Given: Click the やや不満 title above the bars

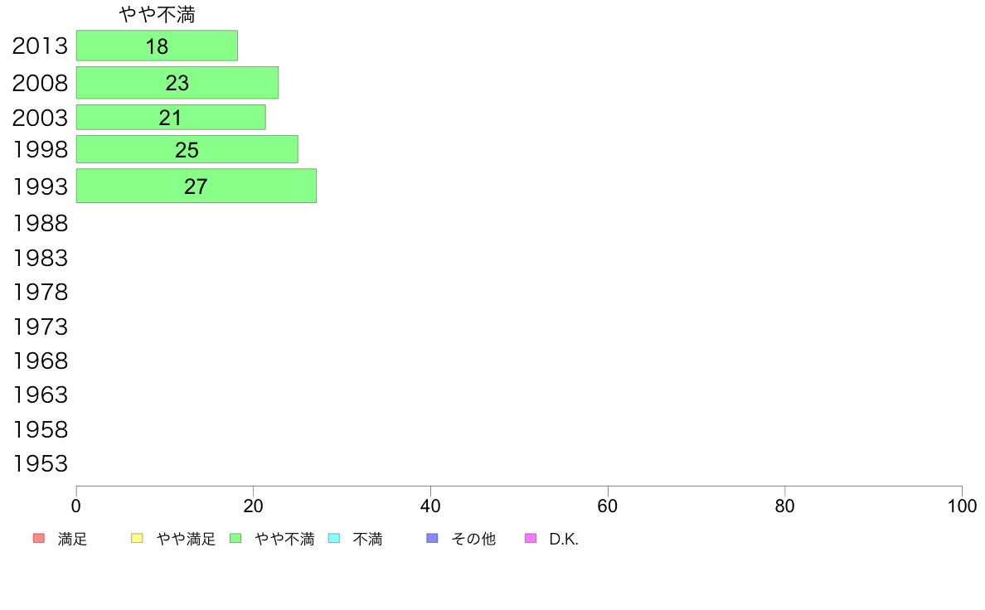Looking at the screenshot, I should coord(157,14).
